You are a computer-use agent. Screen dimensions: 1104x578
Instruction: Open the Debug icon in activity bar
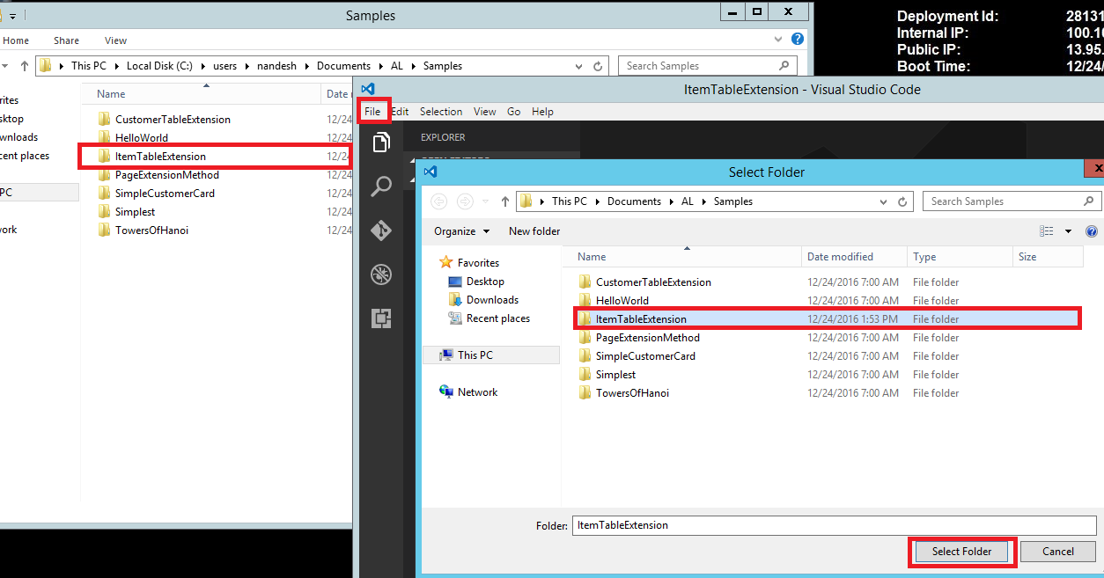pos(381,274)
